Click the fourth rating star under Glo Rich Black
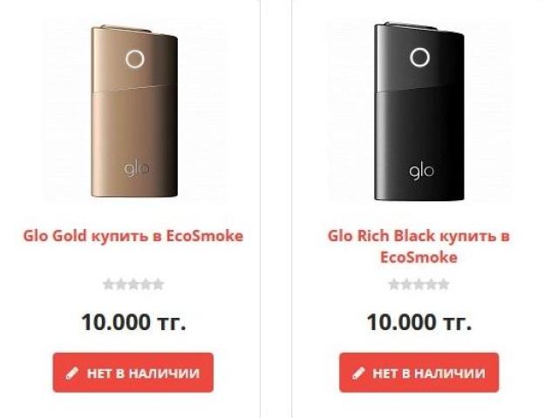Screen dimensions: 558x418 click(432, 285)
